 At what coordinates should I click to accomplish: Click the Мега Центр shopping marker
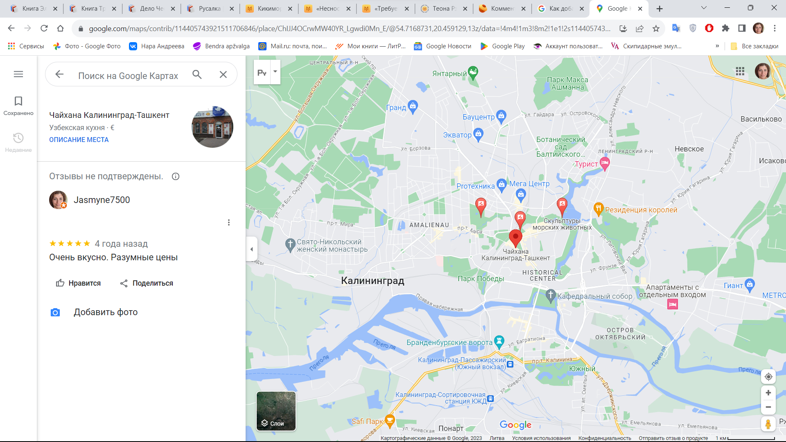(x=521, y=194)
